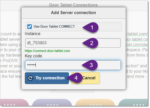Image resolution: width=150 pixels, height=108 pixels.
Task: Uncheck the Use Door Tablet CONNECT checkbox
Action: [x=30, y=27]
